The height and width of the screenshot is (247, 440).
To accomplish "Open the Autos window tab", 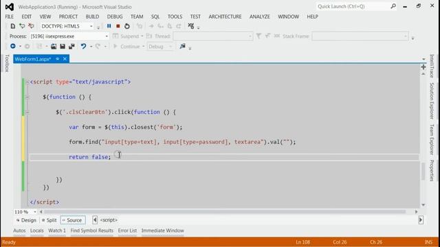I will 19,231.
